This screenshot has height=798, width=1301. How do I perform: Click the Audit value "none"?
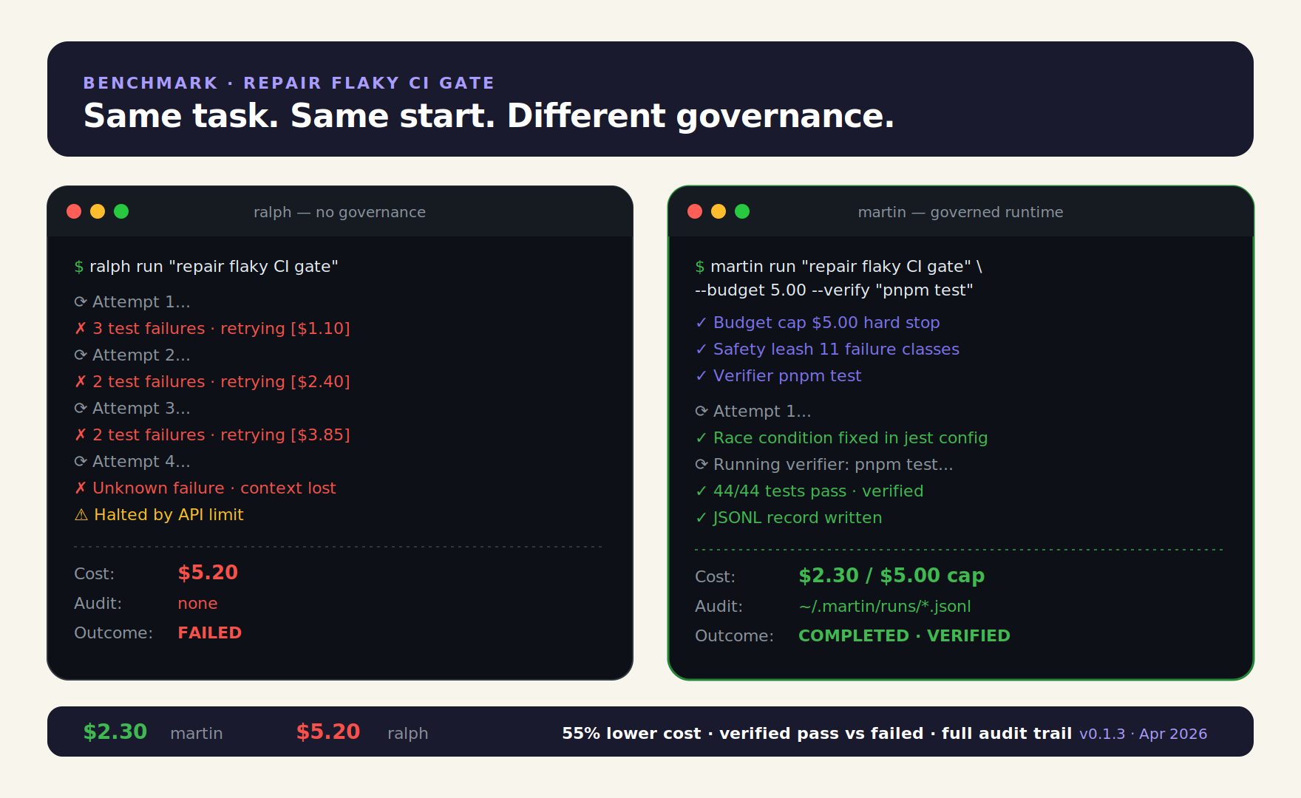pos(197,603)
